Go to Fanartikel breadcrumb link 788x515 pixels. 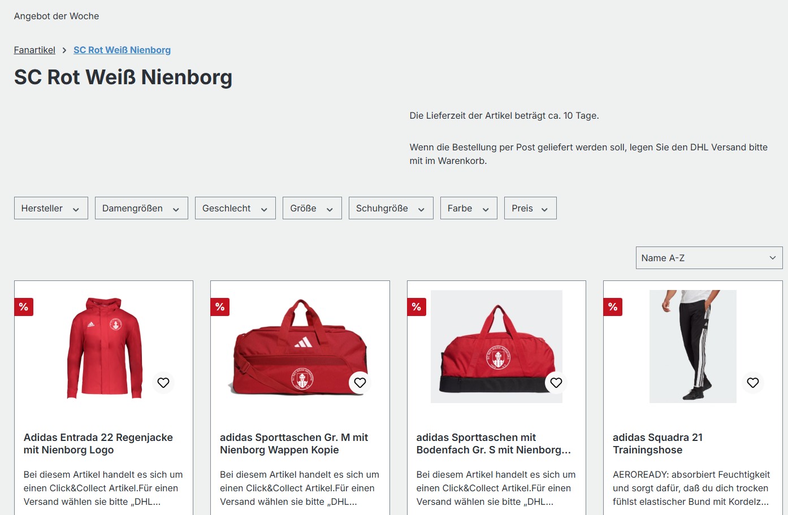pyautogui.click(x=34, y=50)
